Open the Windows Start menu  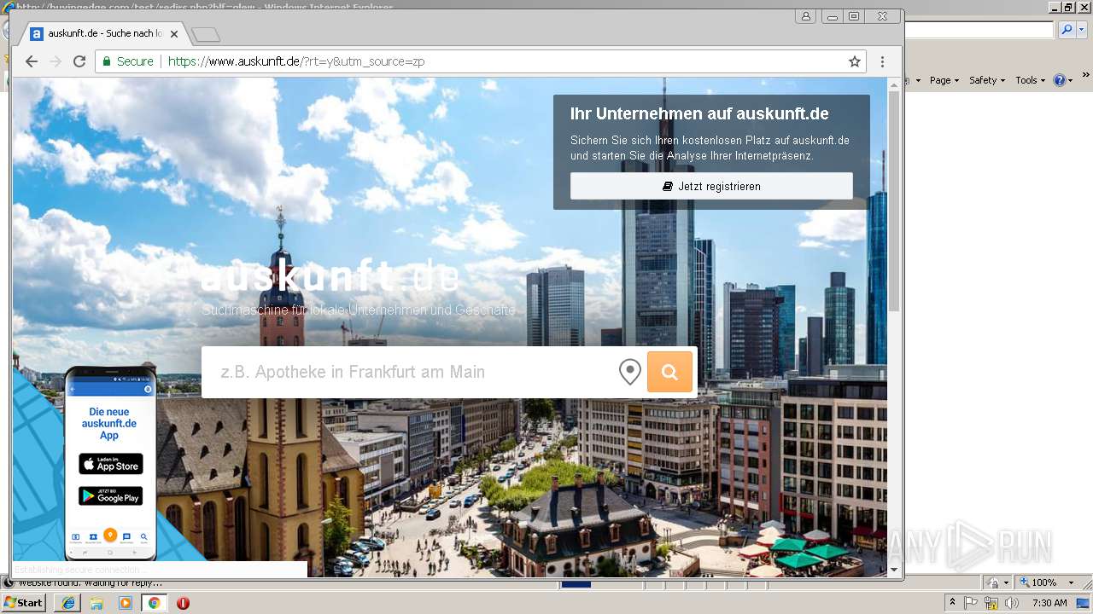[x=24, y=603]
